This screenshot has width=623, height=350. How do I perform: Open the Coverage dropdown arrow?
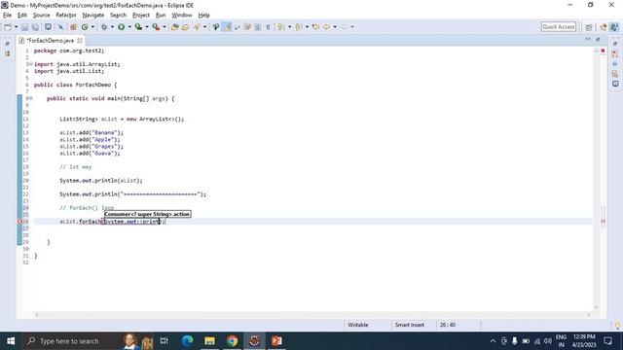(147, 27)
